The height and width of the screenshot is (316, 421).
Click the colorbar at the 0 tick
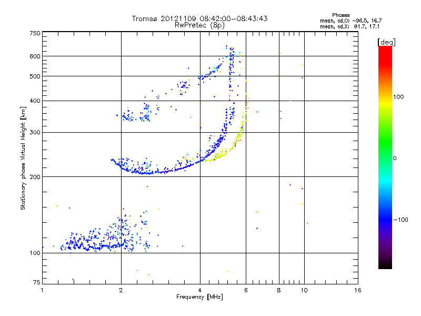(385, 159)
